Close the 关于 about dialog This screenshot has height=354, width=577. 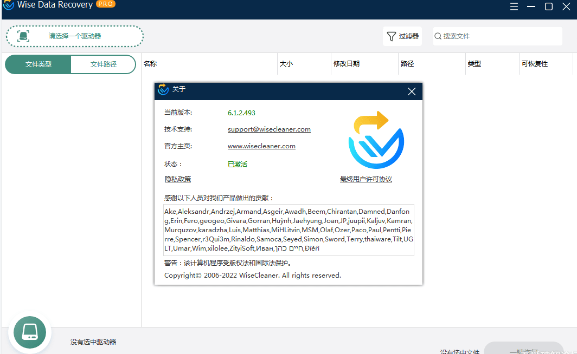[412, 91]
